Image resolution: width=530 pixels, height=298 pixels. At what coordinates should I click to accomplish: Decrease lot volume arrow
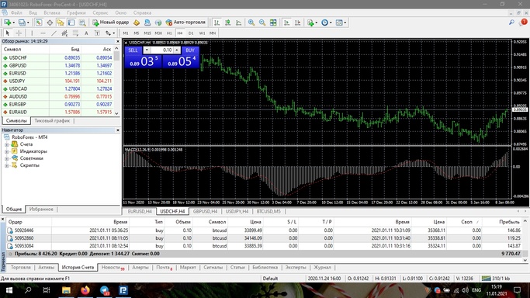point(147,50)
